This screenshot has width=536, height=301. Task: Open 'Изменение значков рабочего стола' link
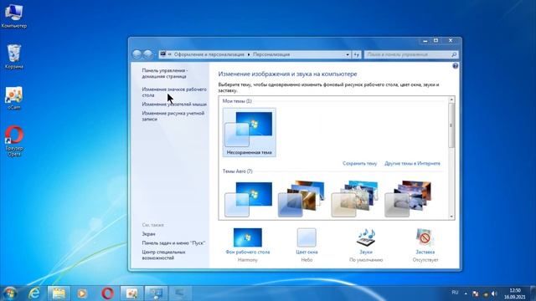coord(174,92)
